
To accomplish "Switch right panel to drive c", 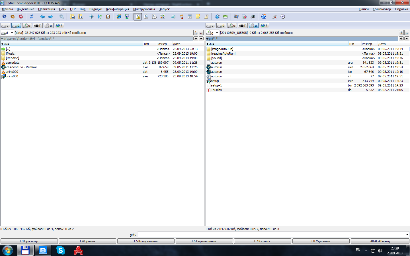I will (210, 26).
